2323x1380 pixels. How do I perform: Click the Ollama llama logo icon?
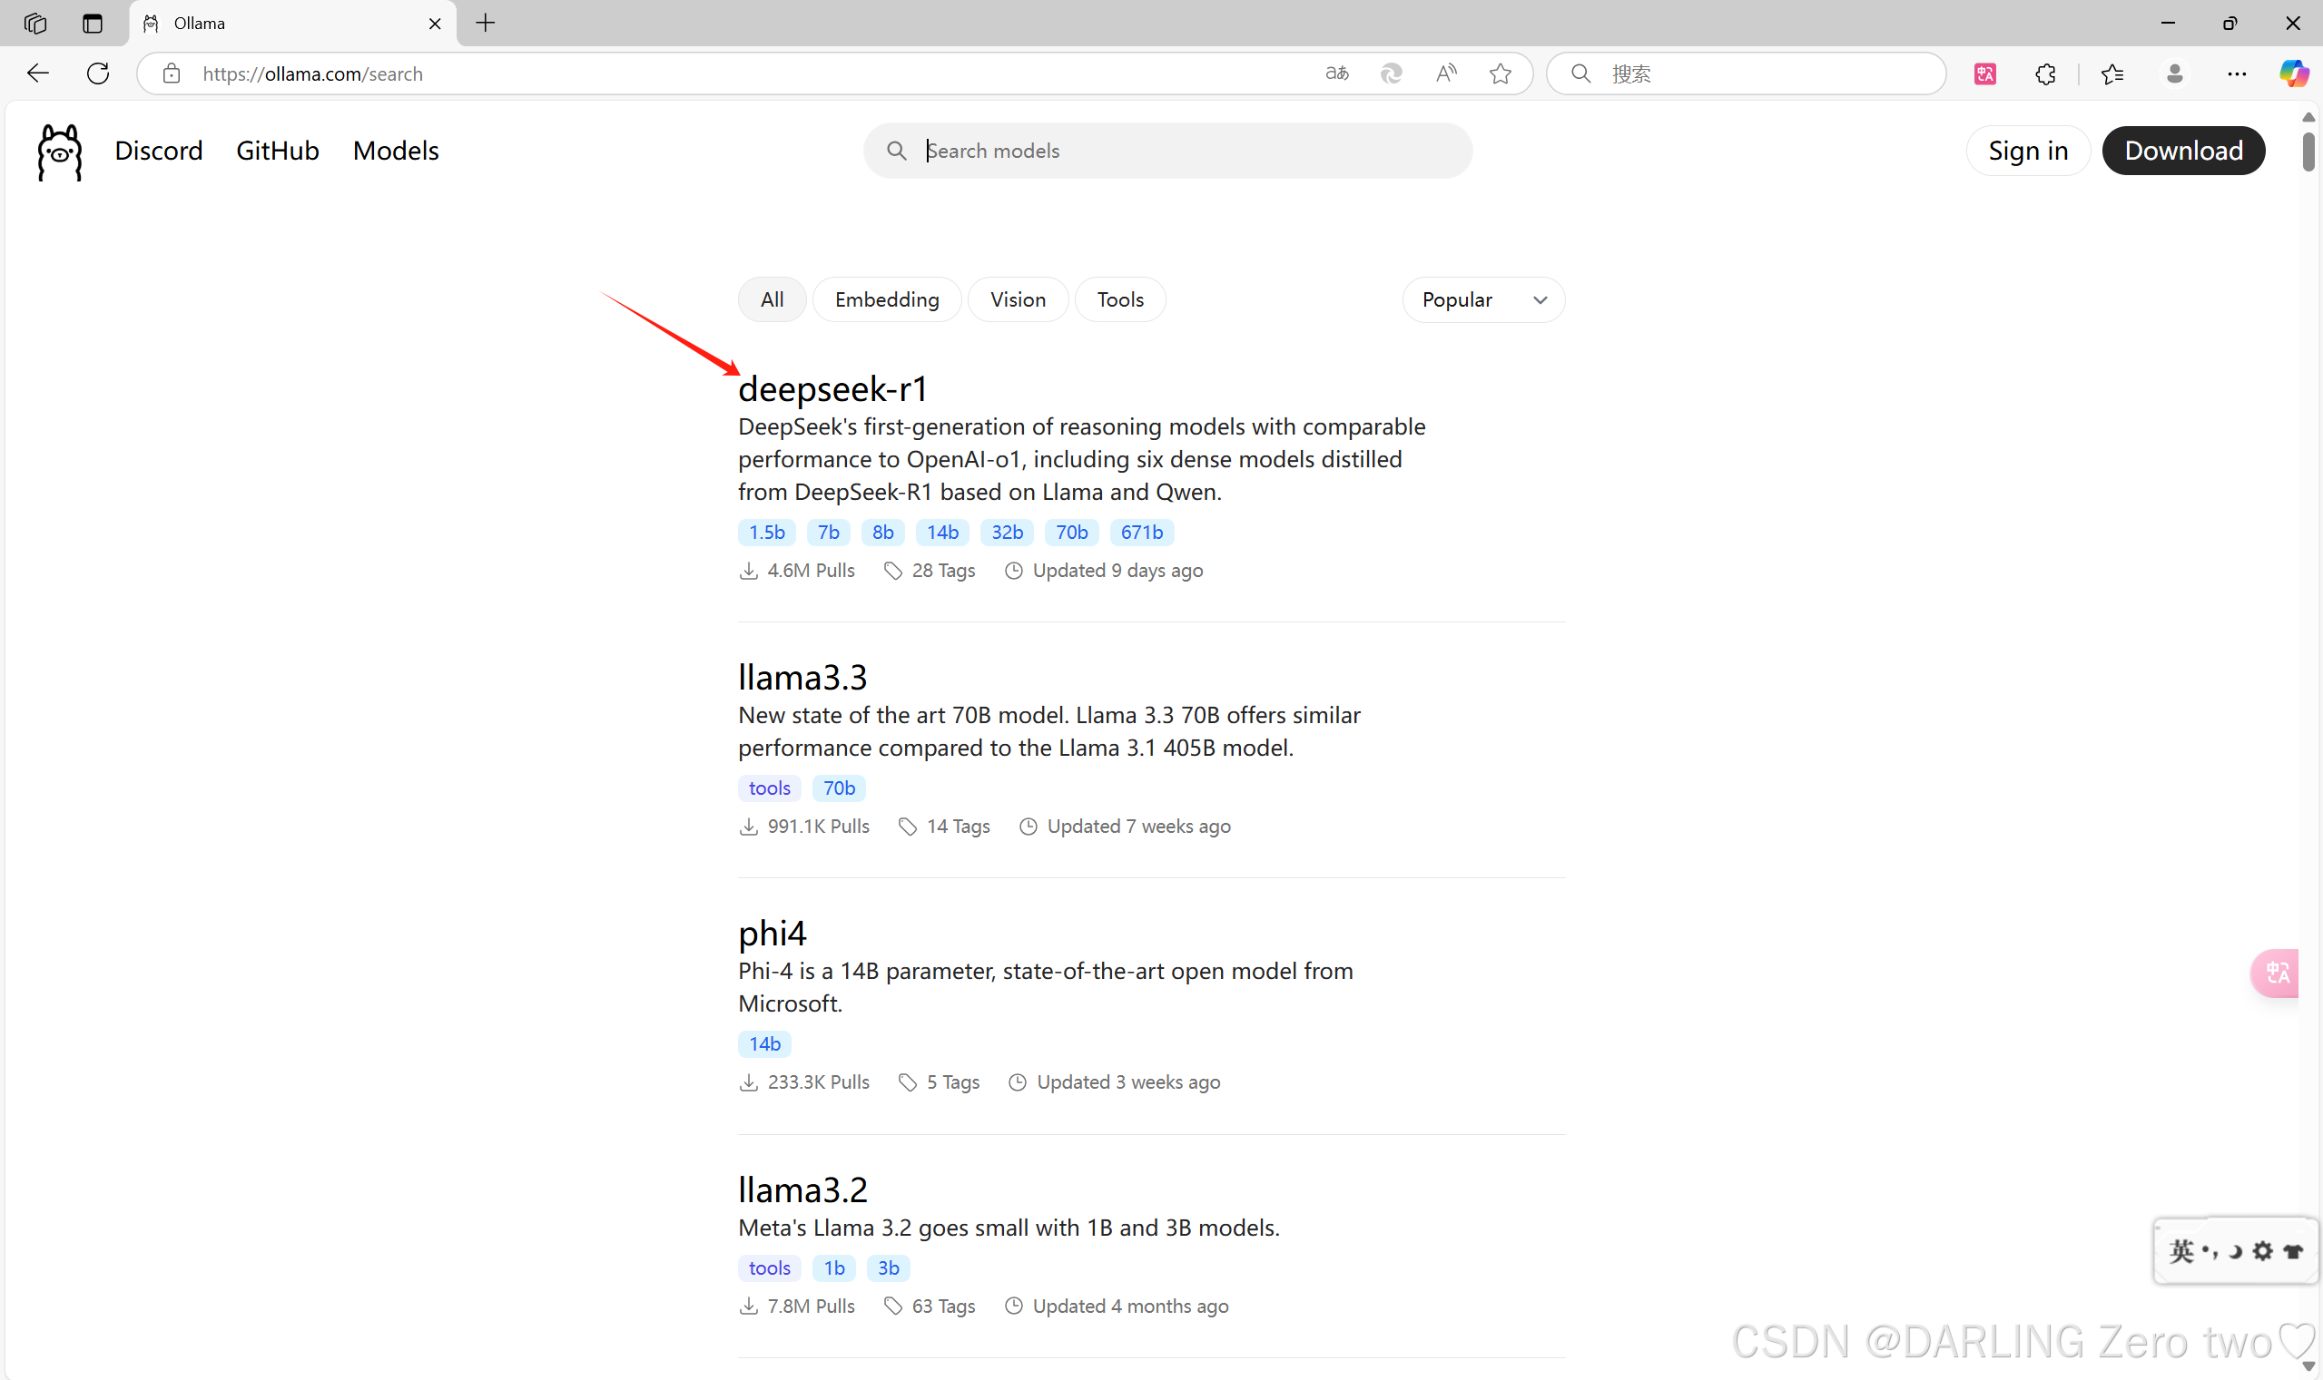pyautogui.click(x=60, y=152)
